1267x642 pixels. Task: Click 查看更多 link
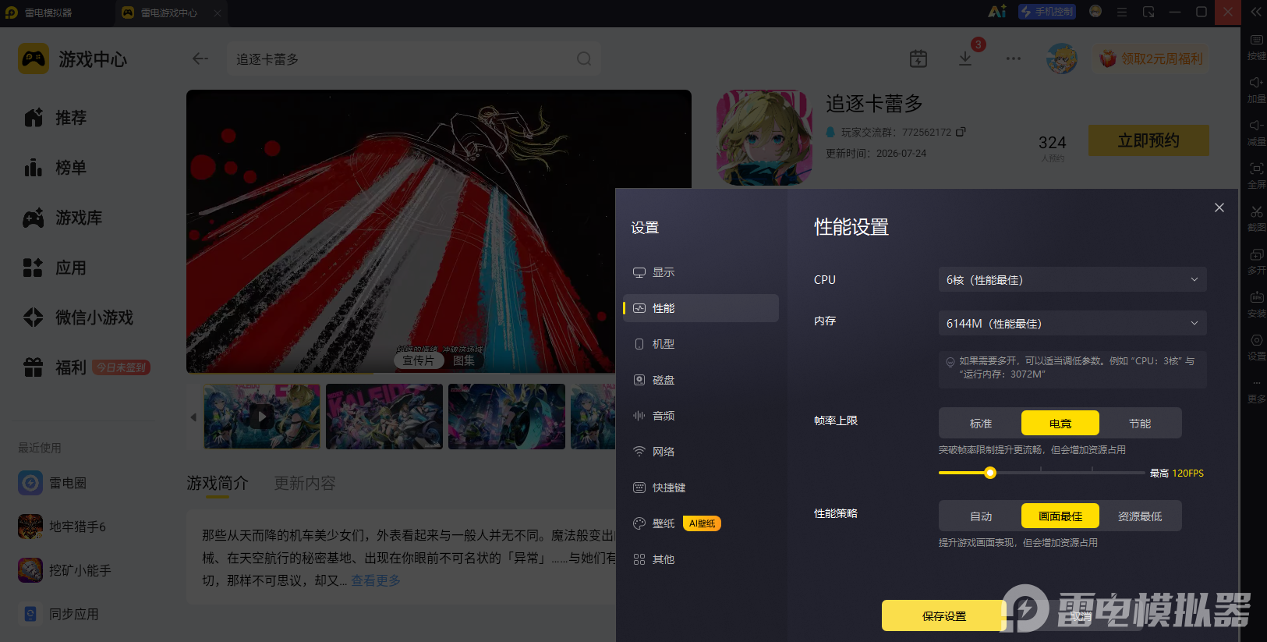tap(376, 580)
